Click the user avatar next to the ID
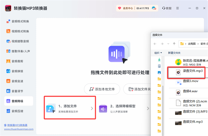 point(154,8)
